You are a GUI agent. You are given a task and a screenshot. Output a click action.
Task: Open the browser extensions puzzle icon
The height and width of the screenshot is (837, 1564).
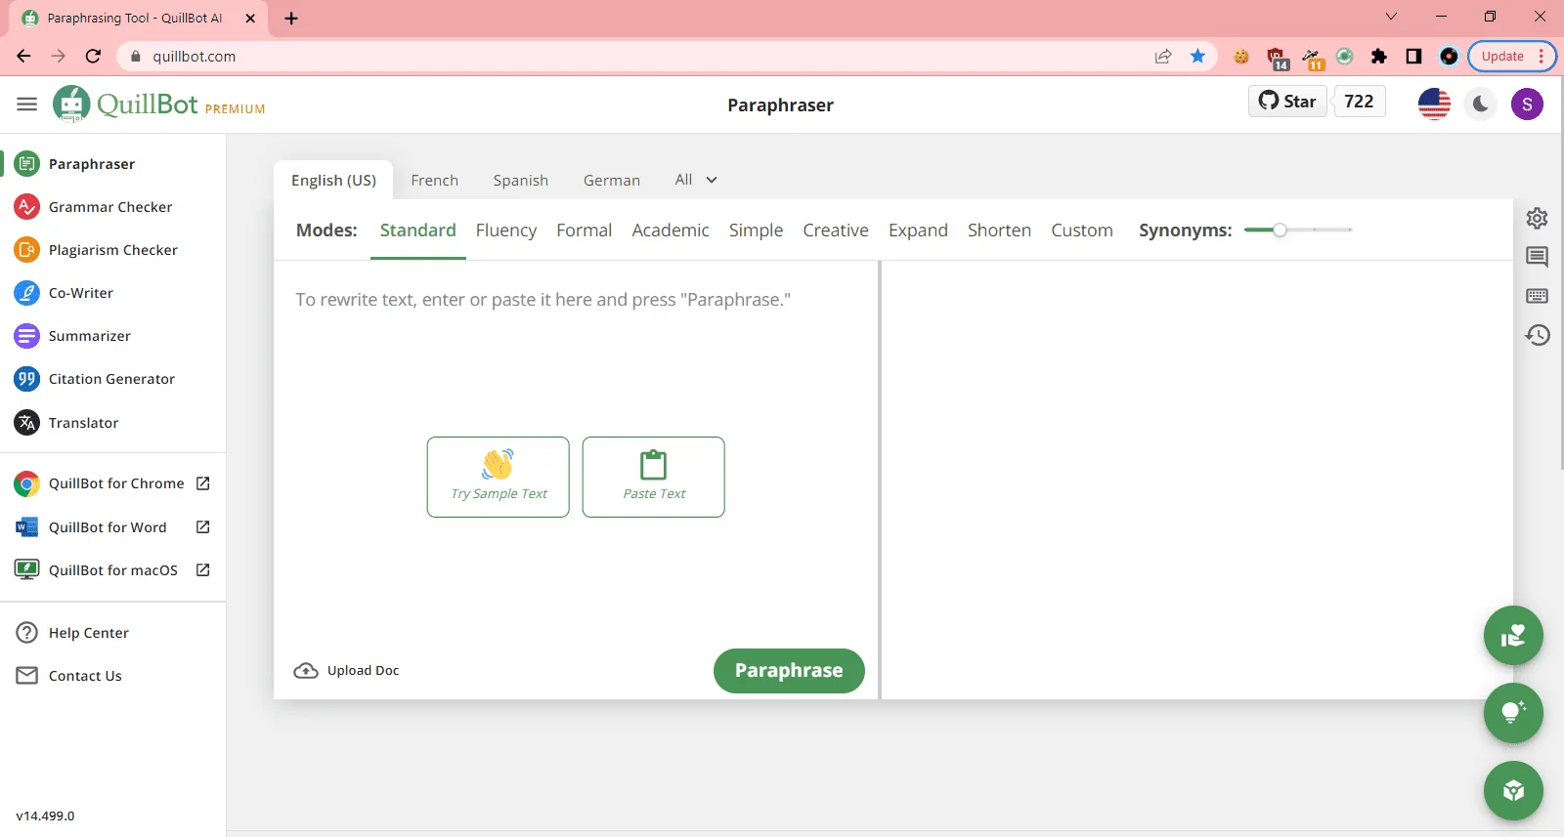1379,56
